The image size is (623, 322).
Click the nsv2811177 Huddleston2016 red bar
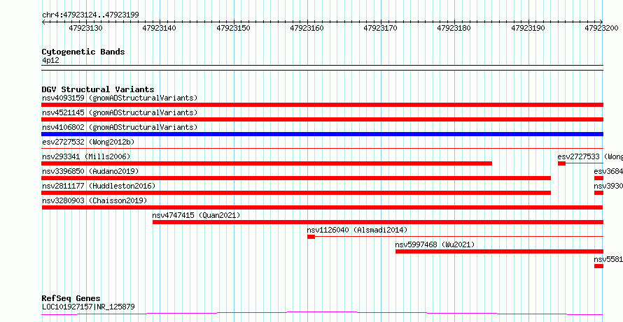click(x=296, y=193)
